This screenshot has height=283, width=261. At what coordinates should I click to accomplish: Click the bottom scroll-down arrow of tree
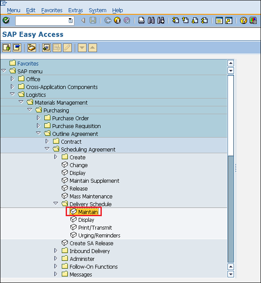pos(231,274)
